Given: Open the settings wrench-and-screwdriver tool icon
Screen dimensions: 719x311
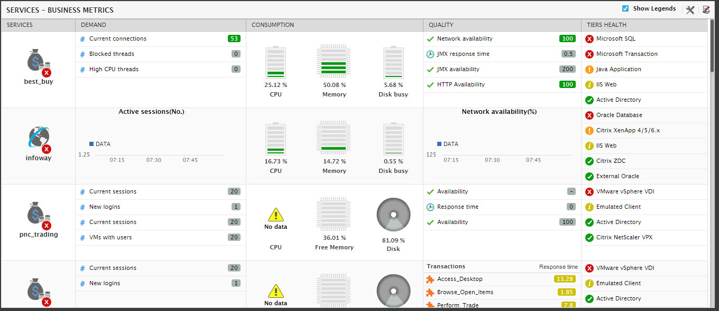Looking at the screenshot, I should pos(690,9).
